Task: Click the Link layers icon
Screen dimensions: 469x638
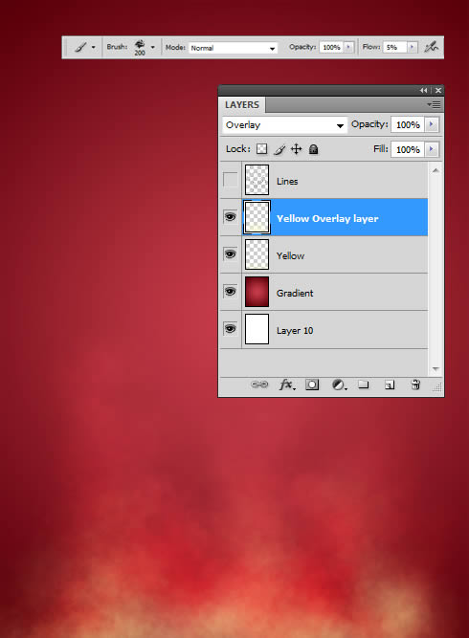Action: [259, 385]
